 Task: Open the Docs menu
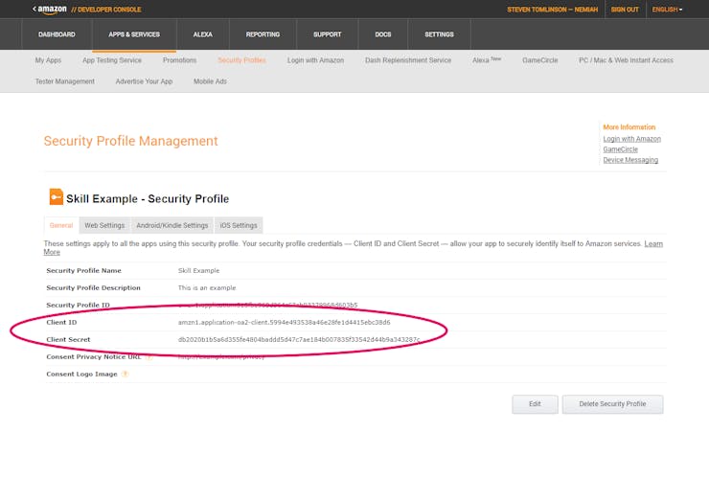(383, 34)
